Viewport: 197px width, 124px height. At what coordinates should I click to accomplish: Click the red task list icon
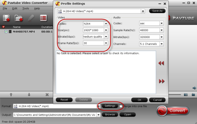[43, 18]
